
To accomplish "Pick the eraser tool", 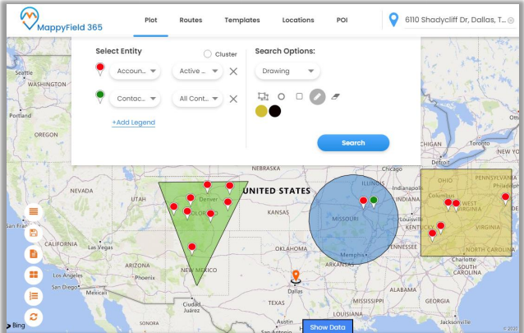I will pos(335,96).
